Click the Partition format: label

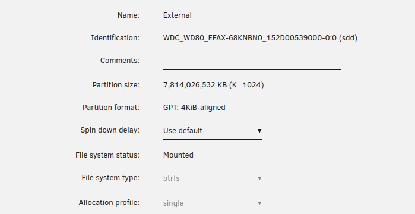click(111, 108)
